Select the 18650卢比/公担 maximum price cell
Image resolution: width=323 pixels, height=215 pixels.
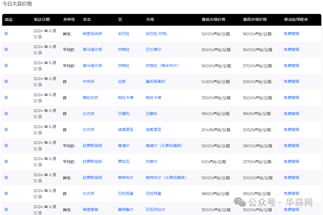click(257, 113)
